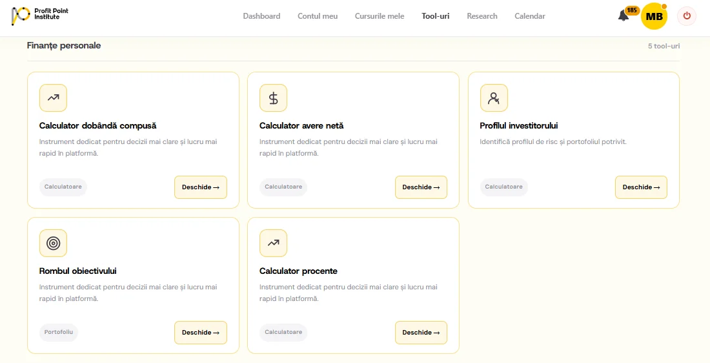Open Profilul investitorului with Deschide

[x=641, y=187]
